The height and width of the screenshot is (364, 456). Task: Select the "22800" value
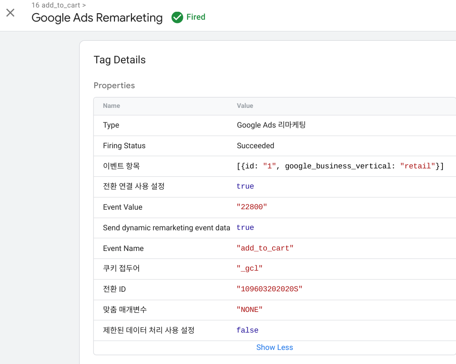252,207
